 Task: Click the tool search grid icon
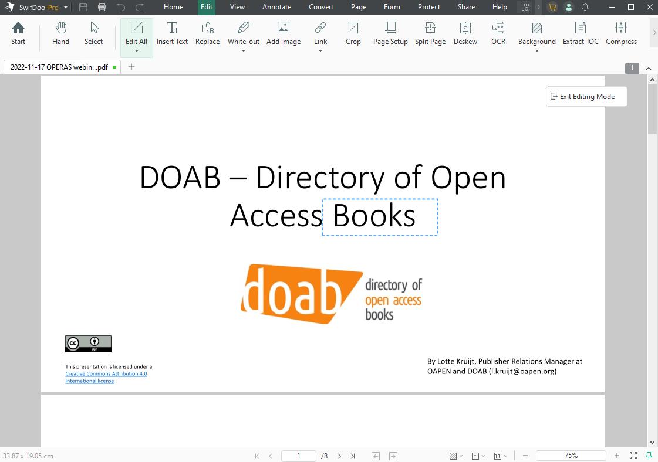pyautogui.click(x=525, y=7)
